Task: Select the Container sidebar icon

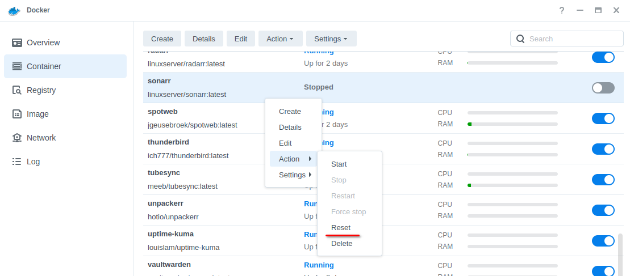Action: 17,66
